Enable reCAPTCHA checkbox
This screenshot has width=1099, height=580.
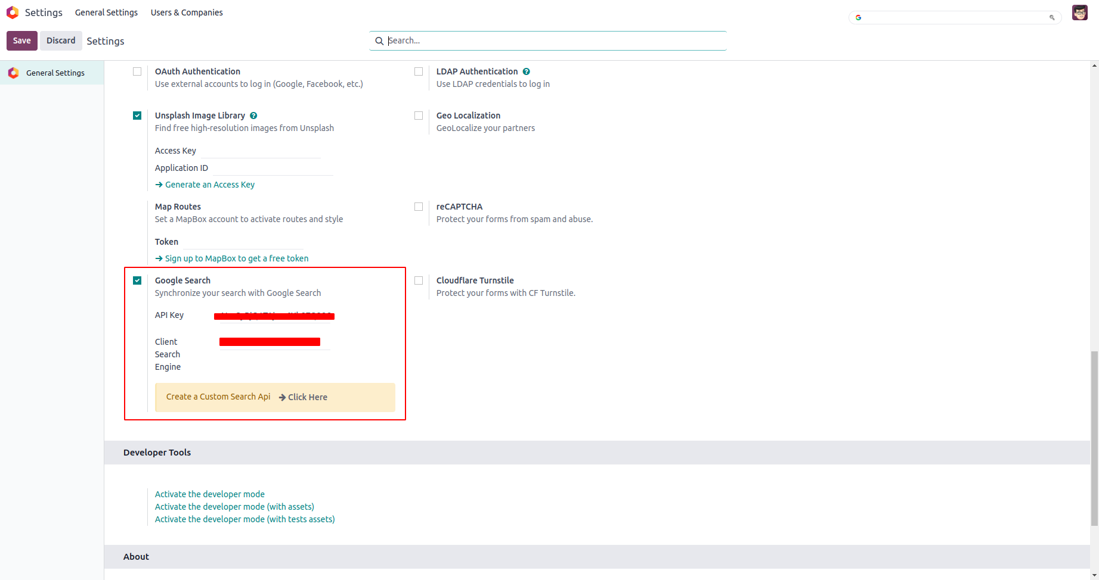tap(419, 207)
